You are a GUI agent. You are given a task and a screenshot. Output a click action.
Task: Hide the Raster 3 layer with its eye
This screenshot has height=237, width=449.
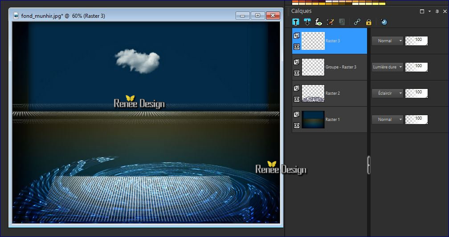click(x=297, y=47)
